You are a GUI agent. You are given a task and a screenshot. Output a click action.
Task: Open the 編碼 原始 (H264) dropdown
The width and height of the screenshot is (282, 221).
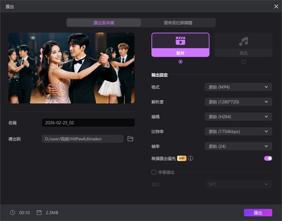click(x=238, y=117)
